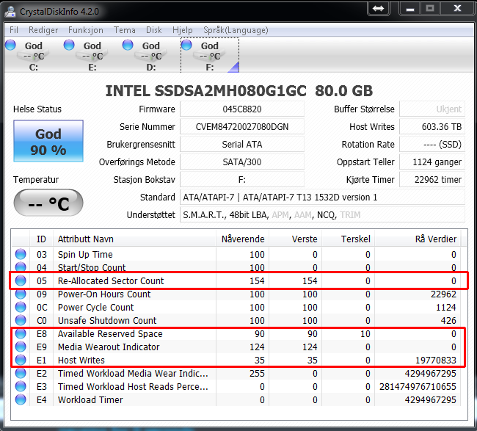This screenshot has height=431, width=477.
Task: Select the E: drive tab
Action: coord(92,56)
